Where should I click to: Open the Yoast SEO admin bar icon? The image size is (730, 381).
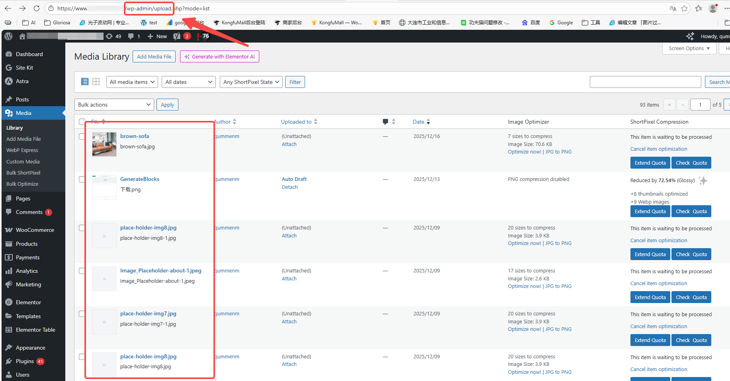pyautogui.click(x=177, y=36)
